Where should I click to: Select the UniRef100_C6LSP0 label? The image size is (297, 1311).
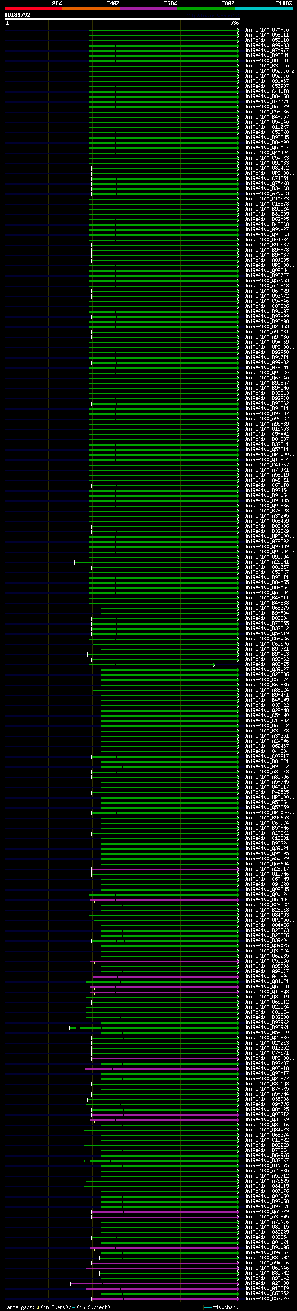point(266,644)
